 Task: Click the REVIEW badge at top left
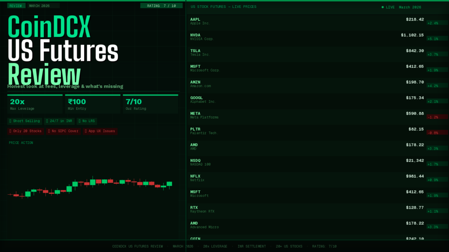16,6
